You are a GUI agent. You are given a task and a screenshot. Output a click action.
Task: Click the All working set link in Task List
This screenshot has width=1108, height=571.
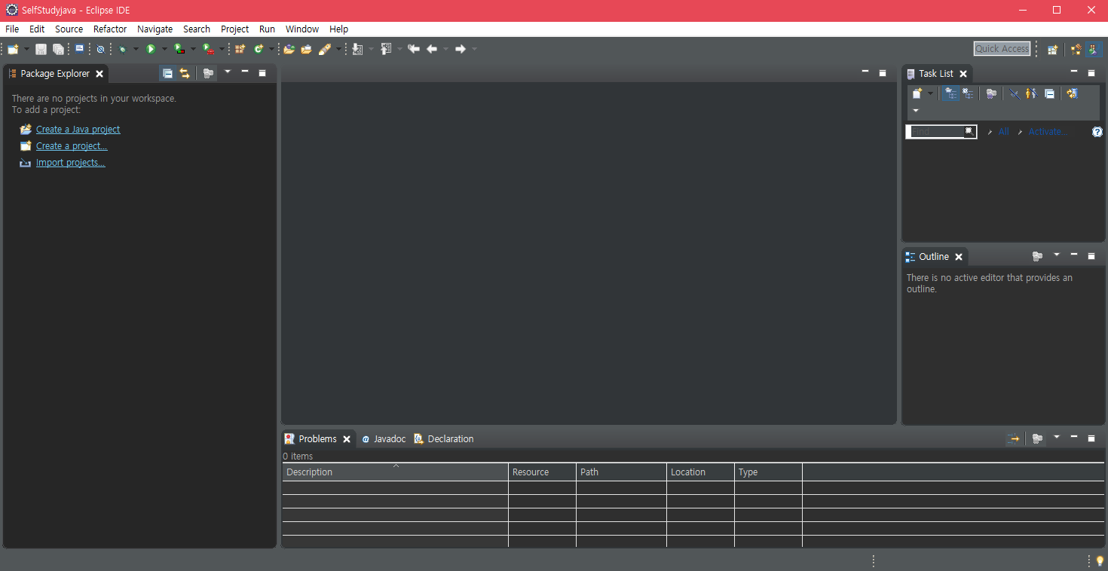point(1003,132)
